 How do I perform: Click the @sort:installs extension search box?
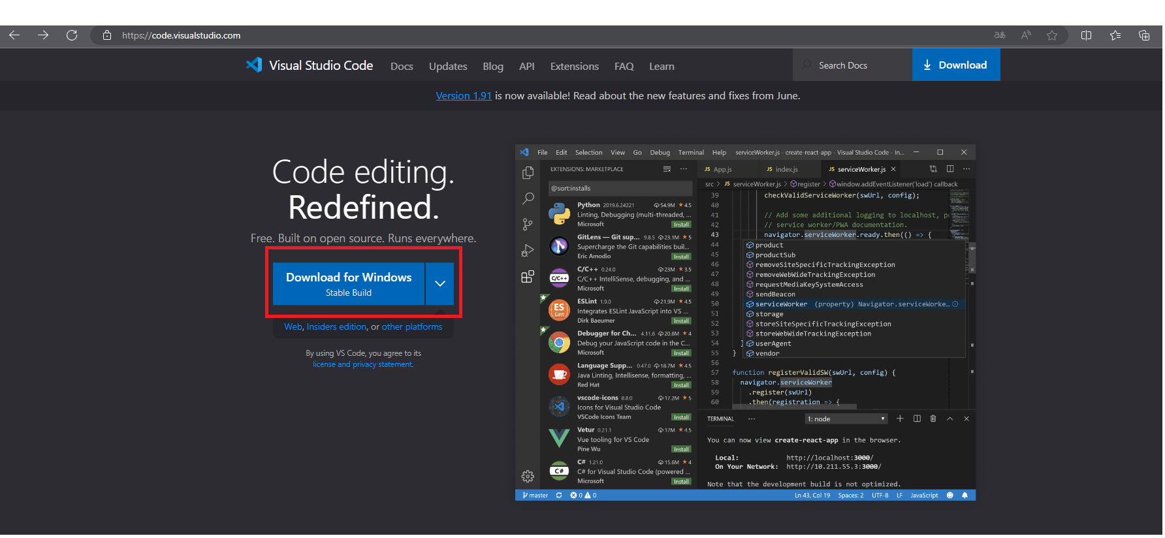(x=620, y=188)
